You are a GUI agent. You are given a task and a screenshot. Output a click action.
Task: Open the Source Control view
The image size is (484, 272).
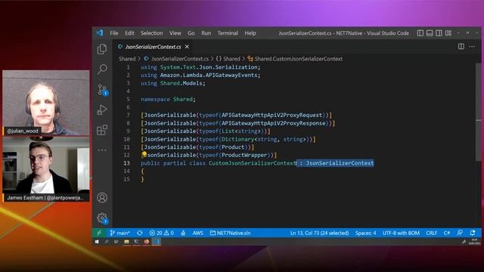[102, 90]
